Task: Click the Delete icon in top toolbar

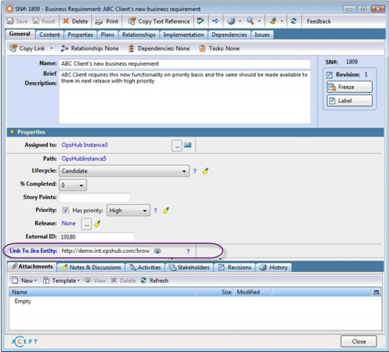Action: click(x=65, y=21)
